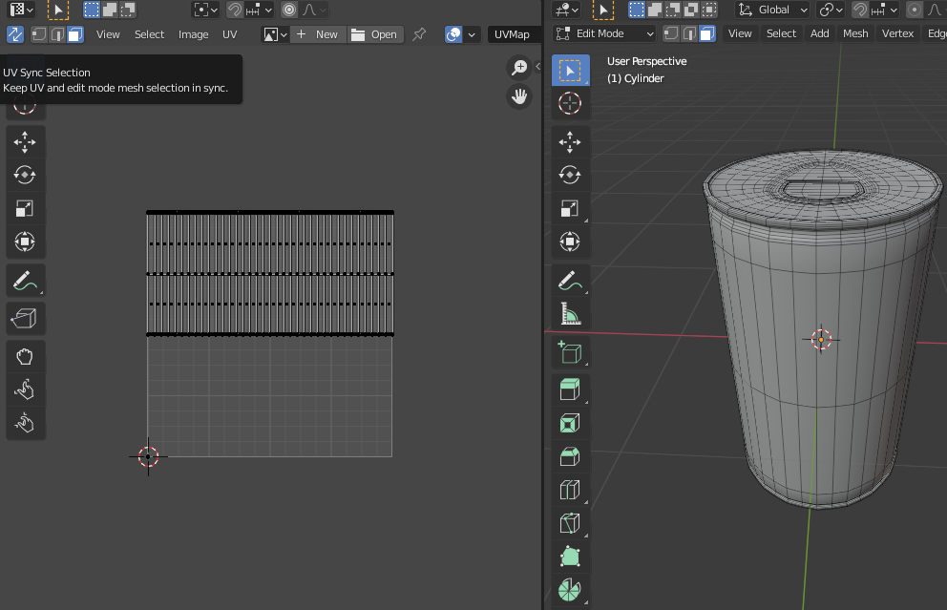Open the Mesh menu

(855, 33)
